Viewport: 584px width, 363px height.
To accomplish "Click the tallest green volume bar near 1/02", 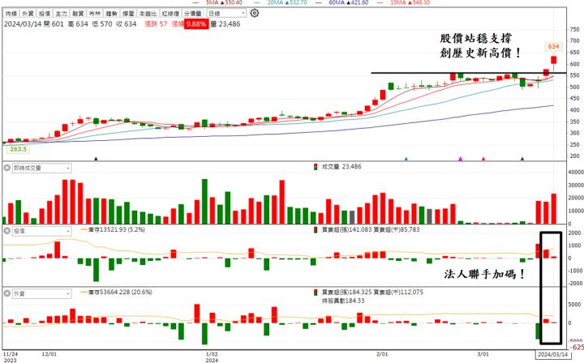I will pos(204,201).
